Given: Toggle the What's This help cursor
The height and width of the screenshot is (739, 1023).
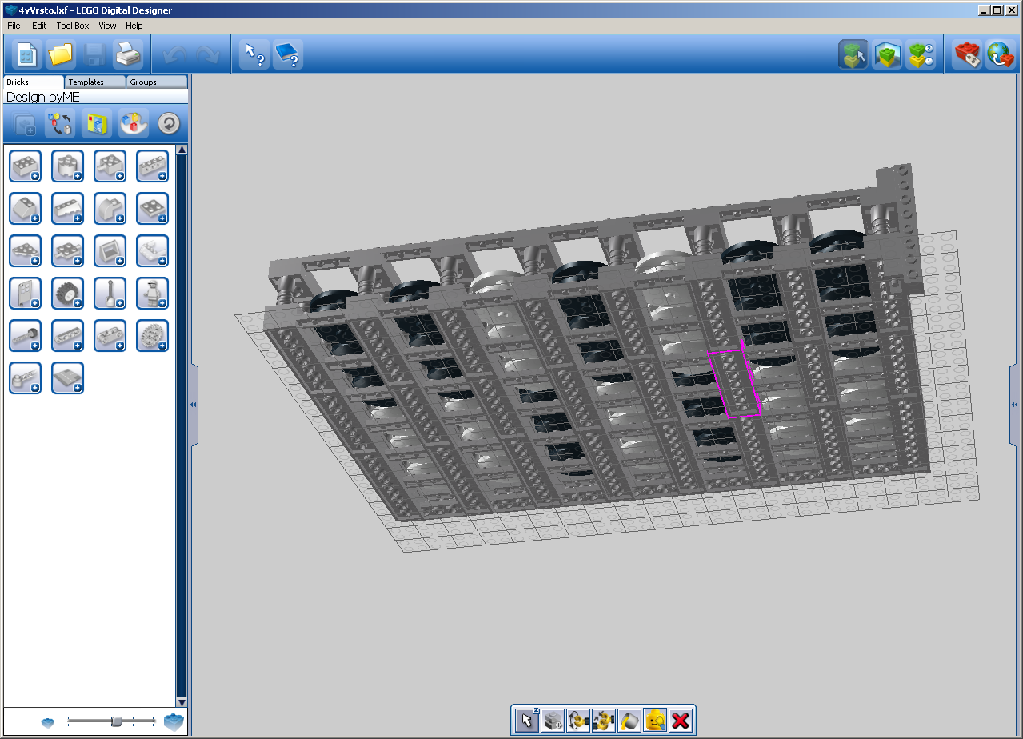Looking at the screenshot, I should (x=254, y=54).
